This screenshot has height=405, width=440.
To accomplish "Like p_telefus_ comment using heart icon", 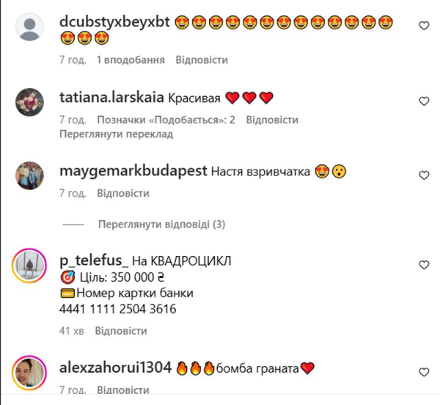I will click(x=424, y=265).
